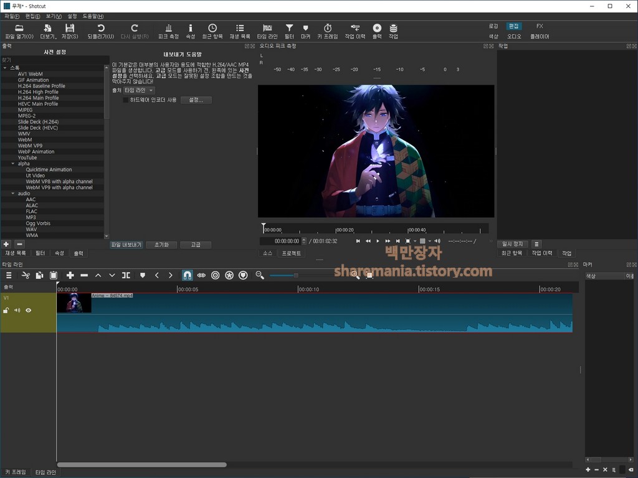Open 피크 측정 peak meter icon
The height and width of the screenshot is (478, 638).
point(168,31)
